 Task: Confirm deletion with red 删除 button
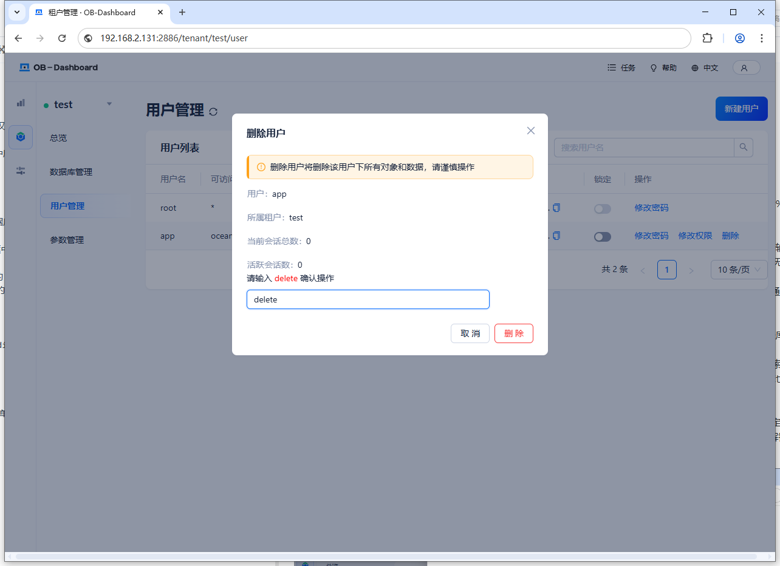pos(513,333)
